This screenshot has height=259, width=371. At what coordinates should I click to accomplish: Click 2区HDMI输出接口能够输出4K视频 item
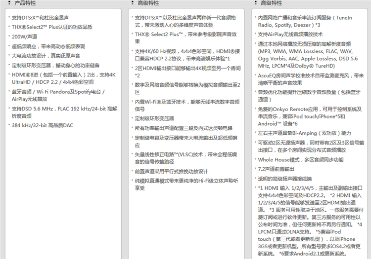click(187, 72)
